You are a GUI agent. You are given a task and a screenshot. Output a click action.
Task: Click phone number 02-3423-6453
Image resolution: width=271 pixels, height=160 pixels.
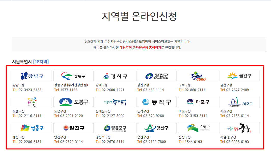click(30, 90)
